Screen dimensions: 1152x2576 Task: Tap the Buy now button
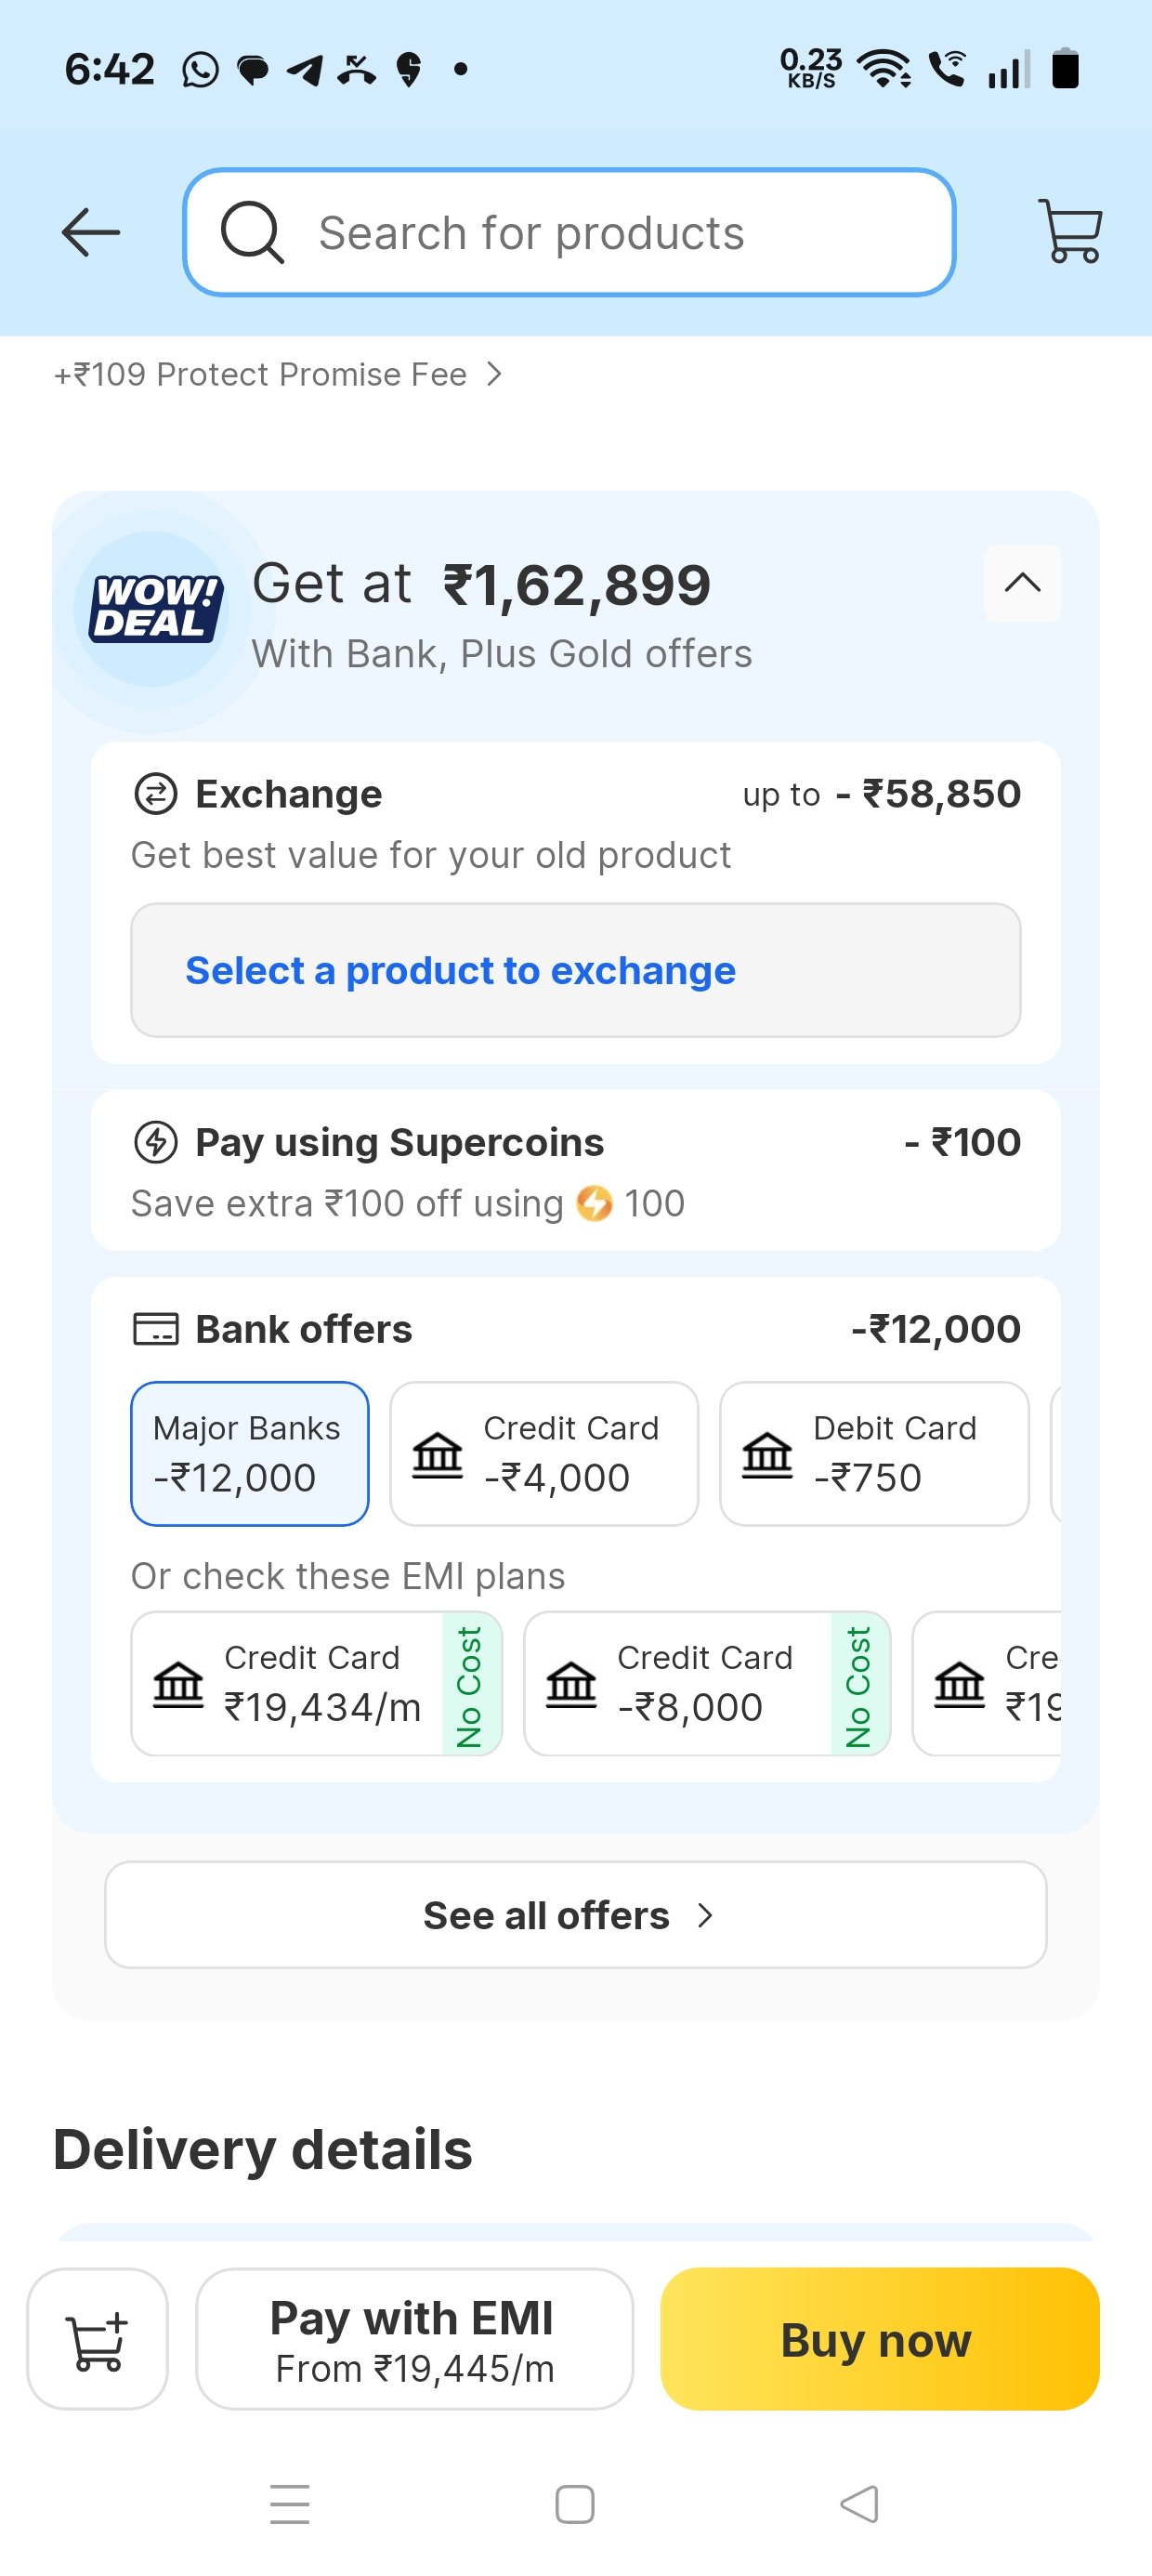tap(880, 2339)
